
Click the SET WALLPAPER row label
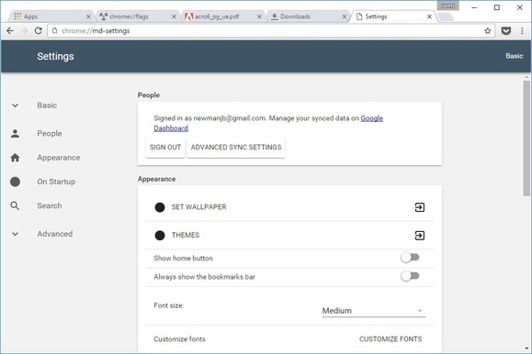pyautogui.click(x=198, y=207)
